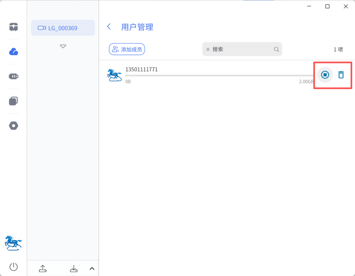355x276 pixels.
Task: Open the hexagon settings sidebar icon
Action: pos(14,126)
